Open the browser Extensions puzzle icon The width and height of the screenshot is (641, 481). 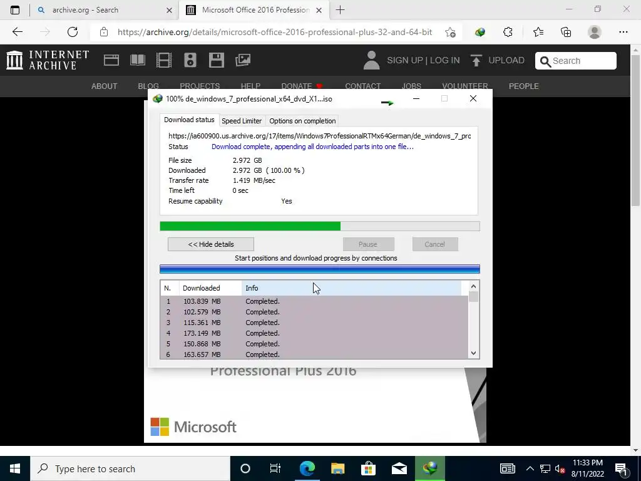click(x=508, y=32)
